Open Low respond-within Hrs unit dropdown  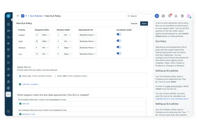click(x=45, y=54)
